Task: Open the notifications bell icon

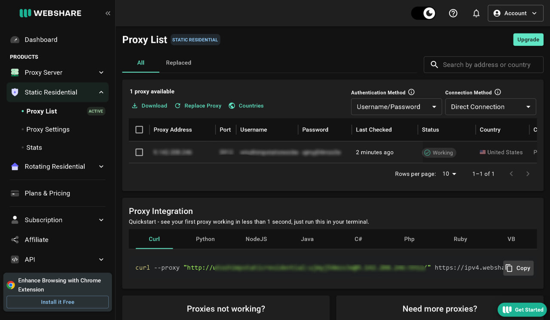Action: point(476,13)
